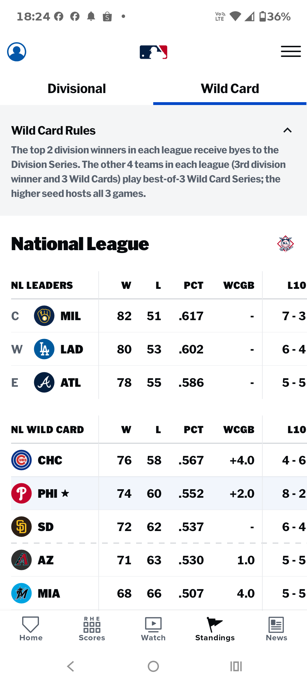Collapse the Wild Card Rules section
307x683 pixels.
point(287,130)
